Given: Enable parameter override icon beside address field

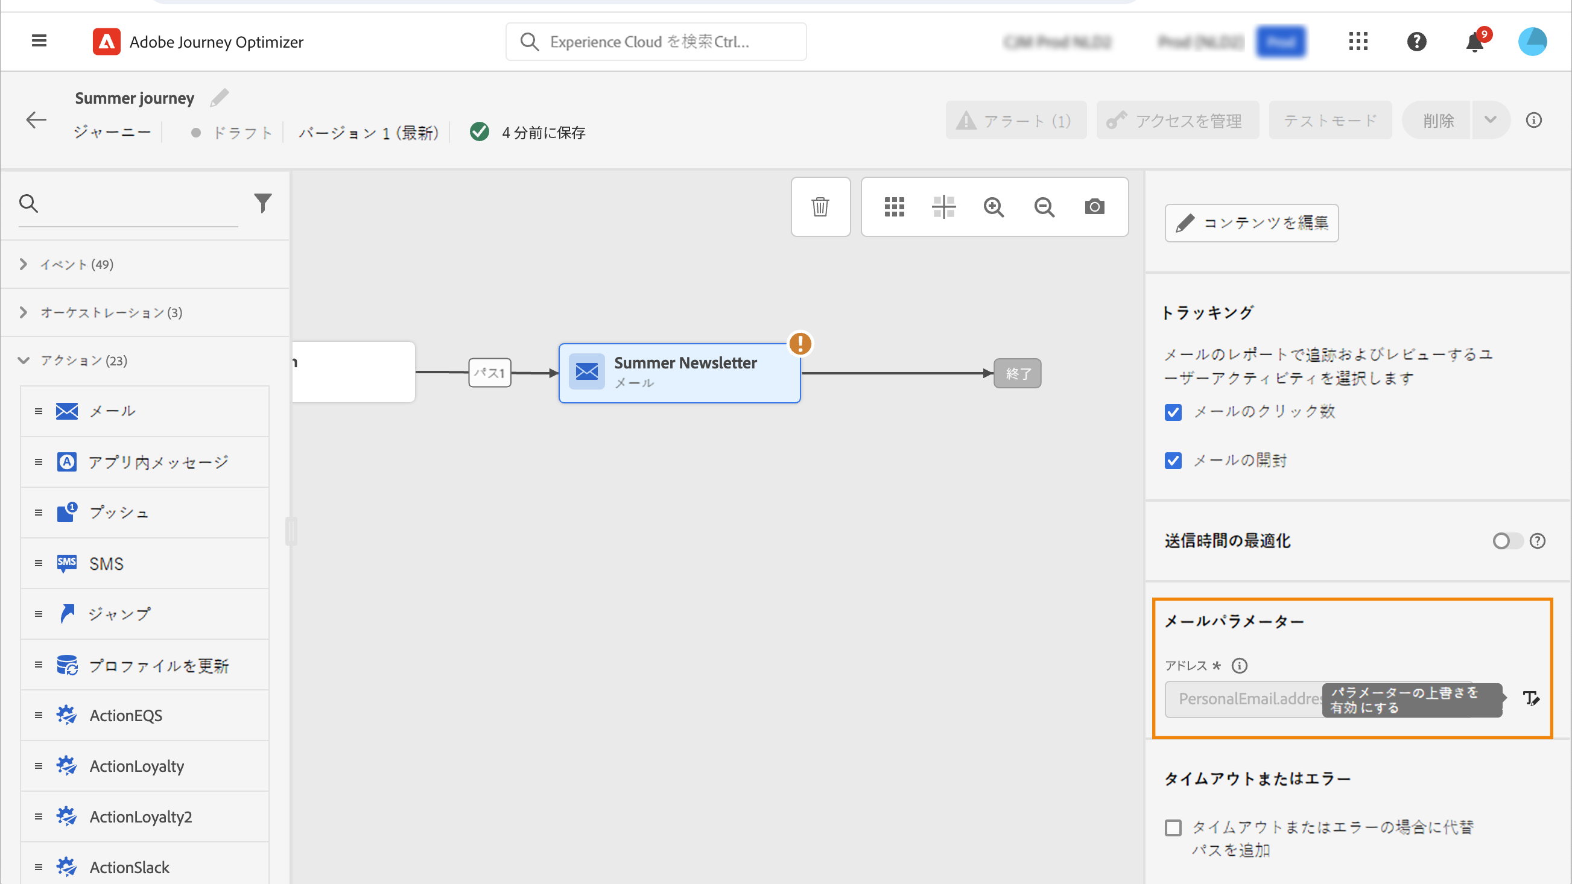Looking at the screenshot, I should (1530, 698).
